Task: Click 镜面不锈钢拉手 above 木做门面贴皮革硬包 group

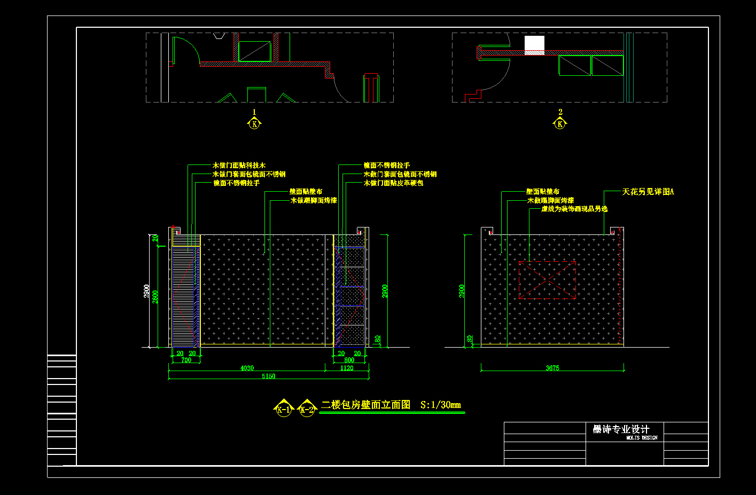Action: (387, 166)
